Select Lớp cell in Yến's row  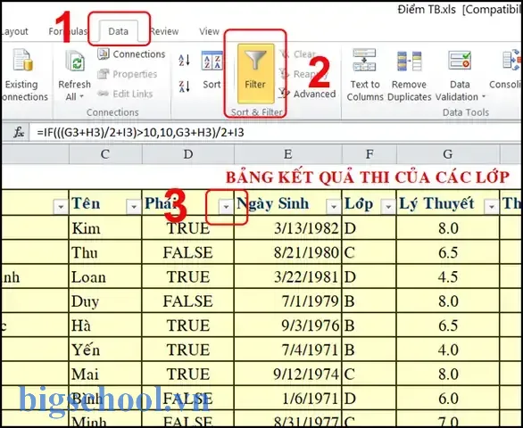pyautogui.click(x=369, y=350)
